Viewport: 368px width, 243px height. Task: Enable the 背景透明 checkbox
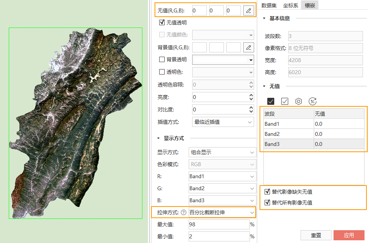pos(162,60)
